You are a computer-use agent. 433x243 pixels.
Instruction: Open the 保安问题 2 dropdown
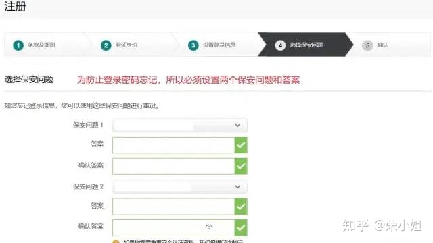pos(180,187)
